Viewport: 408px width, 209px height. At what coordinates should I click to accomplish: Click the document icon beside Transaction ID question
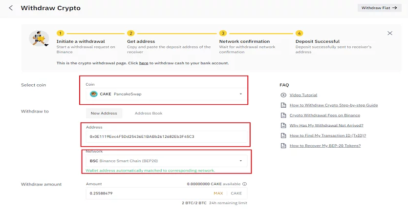click(x=283, y=135)
